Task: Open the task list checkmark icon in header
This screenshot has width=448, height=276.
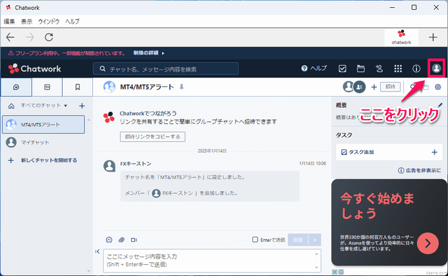Action: 343,68
